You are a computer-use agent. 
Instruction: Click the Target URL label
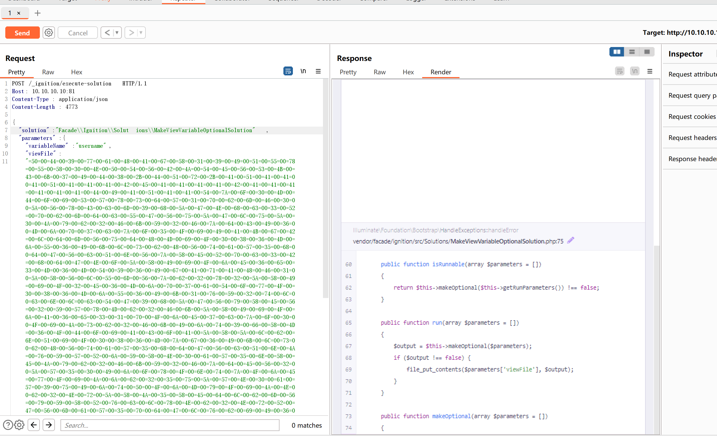680,33
